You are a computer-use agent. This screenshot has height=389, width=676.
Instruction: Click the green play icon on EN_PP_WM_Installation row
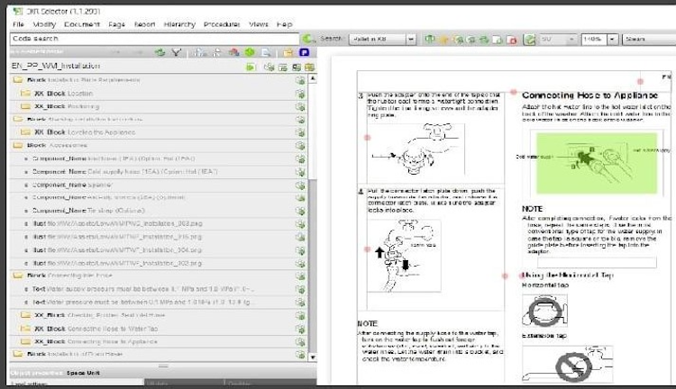click(251, 67)
